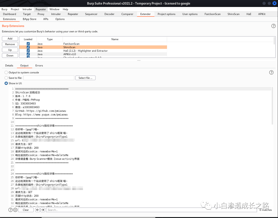The image size is (278, 218).
Task: Open the Window menu
Action: coord(54,9)
